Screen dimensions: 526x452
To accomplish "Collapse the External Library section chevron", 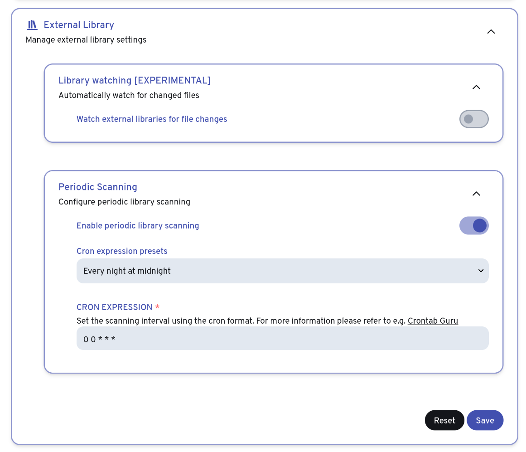I will click(x=491, y=32).
